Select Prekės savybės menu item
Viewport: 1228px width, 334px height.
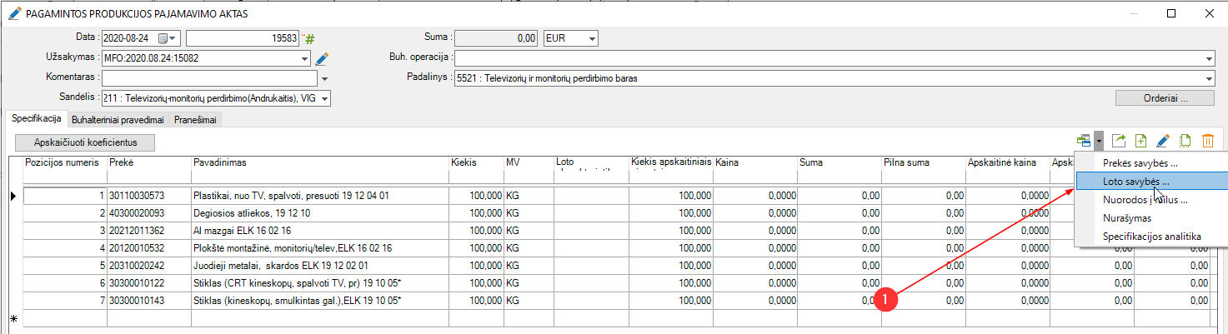pos(1151,163)
